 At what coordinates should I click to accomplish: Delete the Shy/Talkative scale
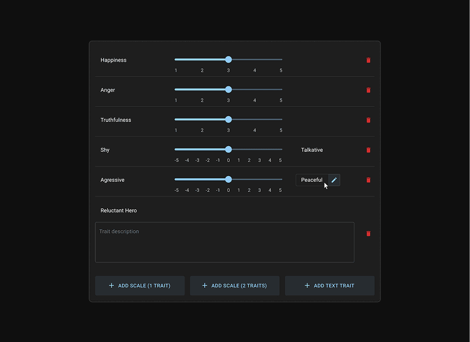point(368,150)
